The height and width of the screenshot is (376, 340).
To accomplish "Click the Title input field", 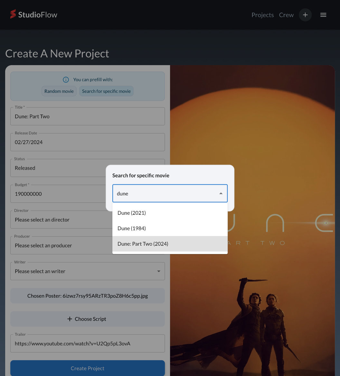I will click(x=87, y=116).
